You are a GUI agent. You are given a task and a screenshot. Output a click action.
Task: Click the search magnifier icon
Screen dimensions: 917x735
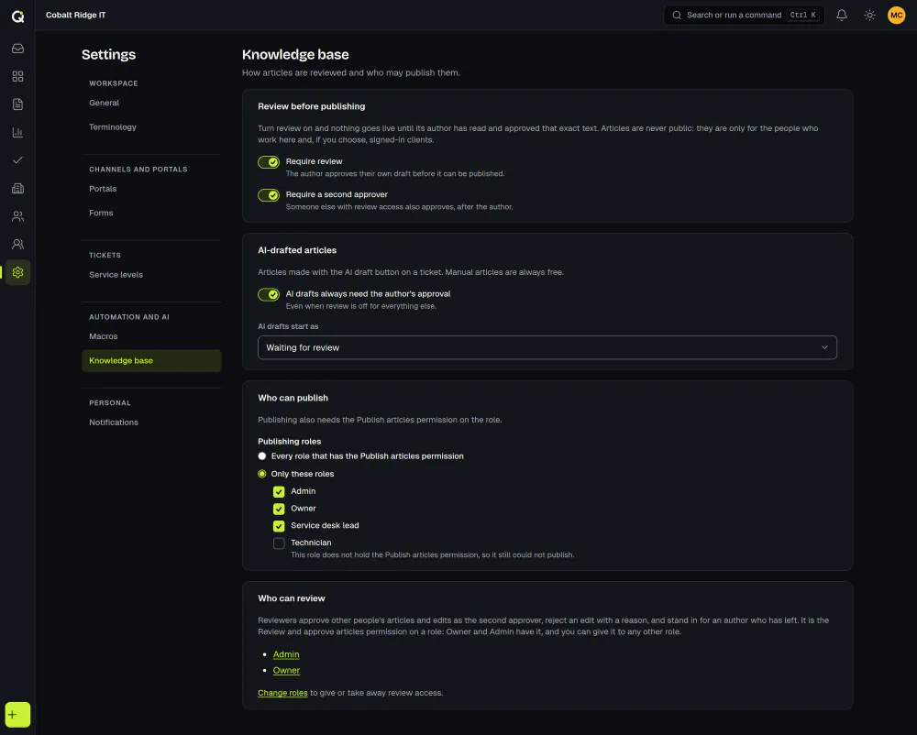[677, 16]
